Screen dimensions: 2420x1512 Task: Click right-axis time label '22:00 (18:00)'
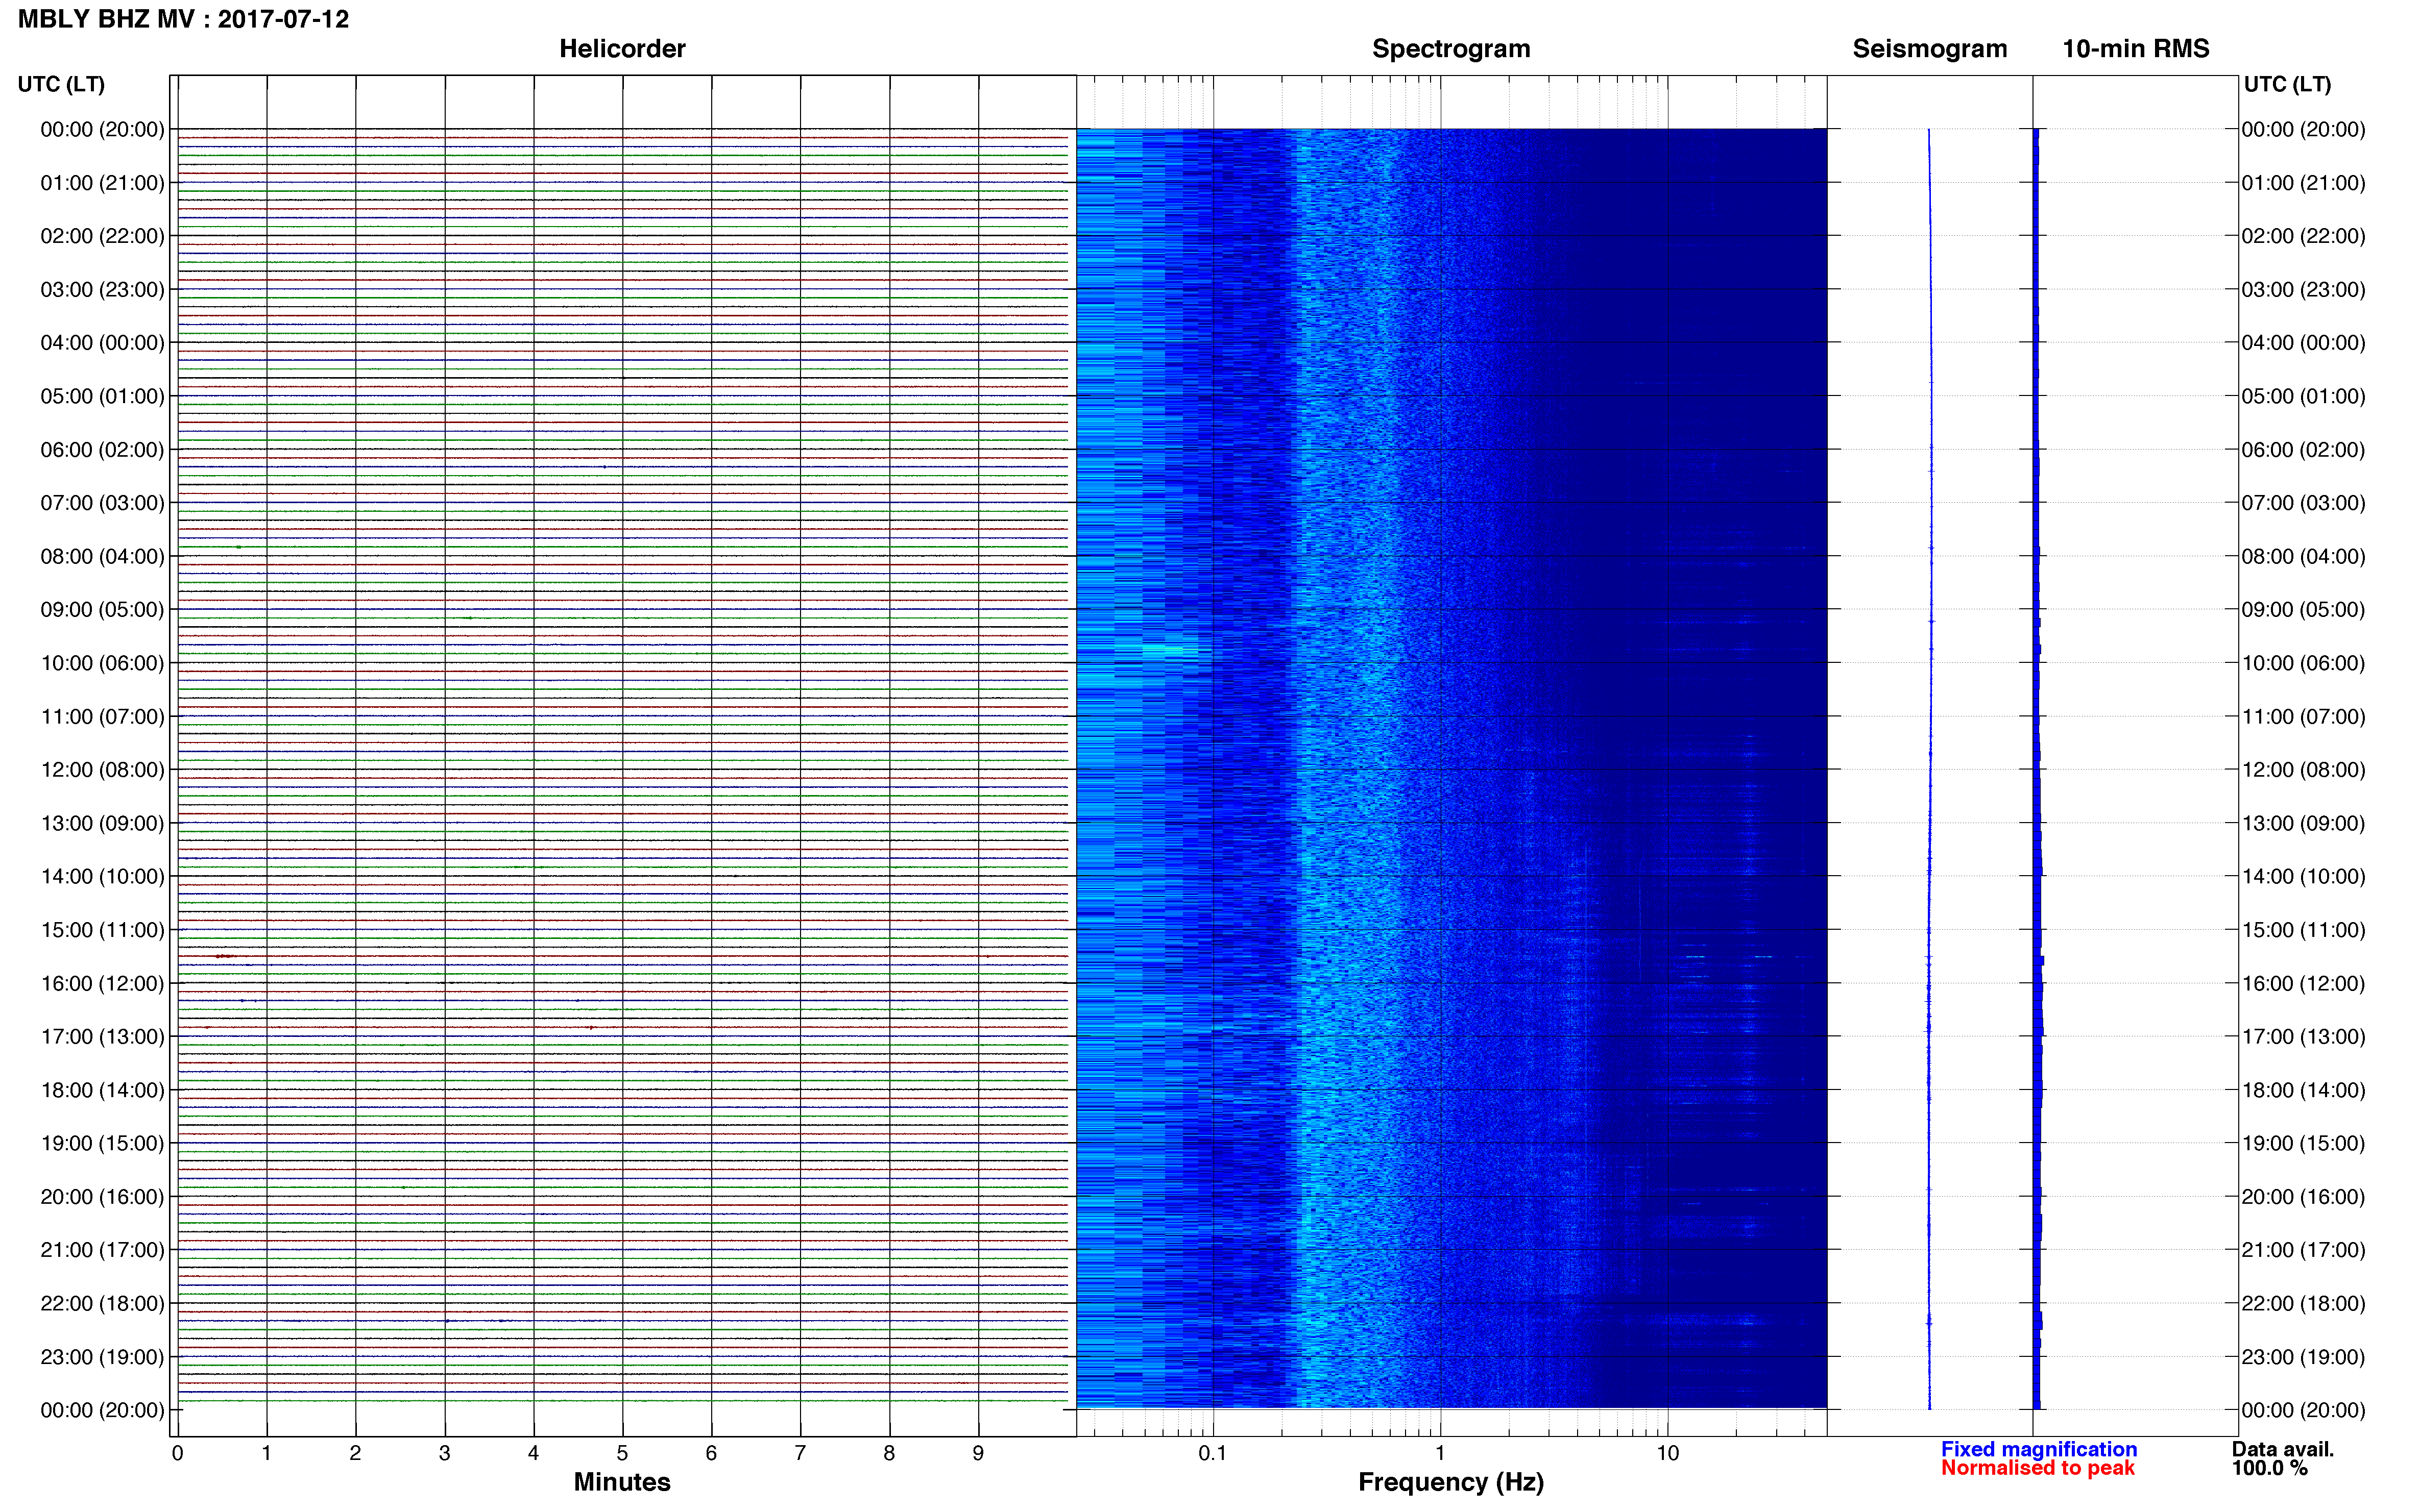(x=2303, y=1304)
